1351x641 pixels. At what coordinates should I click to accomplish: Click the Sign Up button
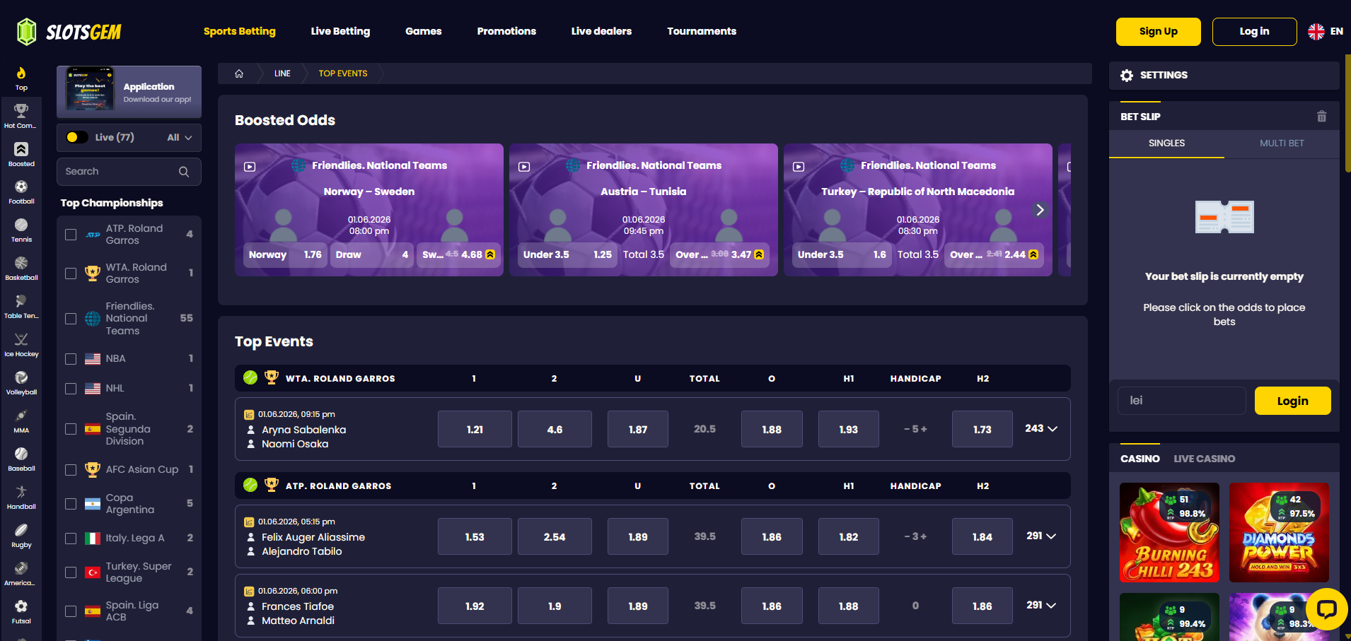pos(1159,32)
